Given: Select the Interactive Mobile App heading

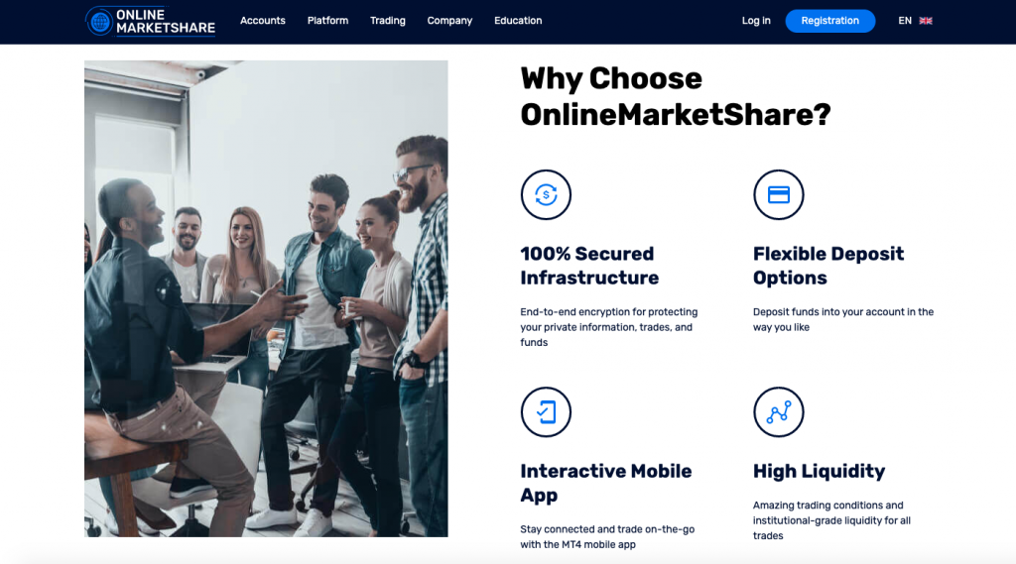Looking at the screenshot, I should click(606, 483).
